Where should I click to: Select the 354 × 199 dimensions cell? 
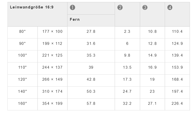[52, 103]
